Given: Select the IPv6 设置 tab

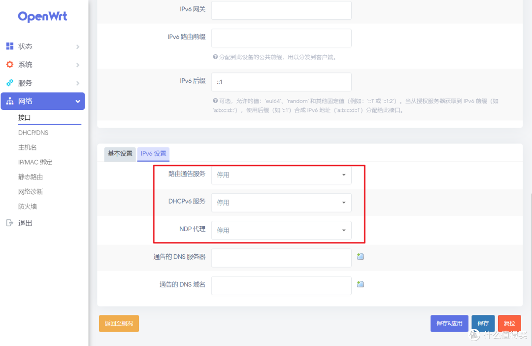Looking at the screenshot, I should coord(153,154).
